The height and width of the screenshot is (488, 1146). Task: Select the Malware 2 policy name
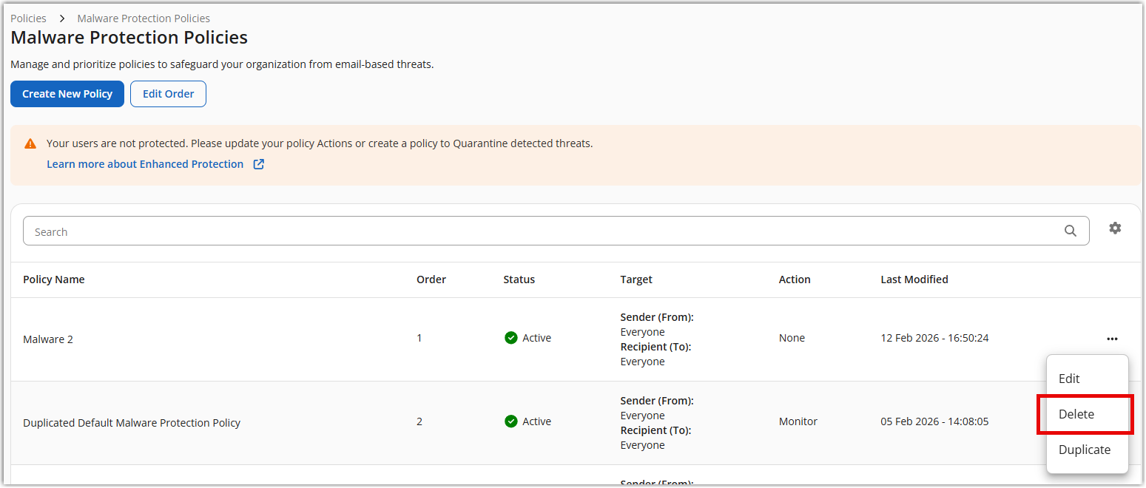pos(48,339)
